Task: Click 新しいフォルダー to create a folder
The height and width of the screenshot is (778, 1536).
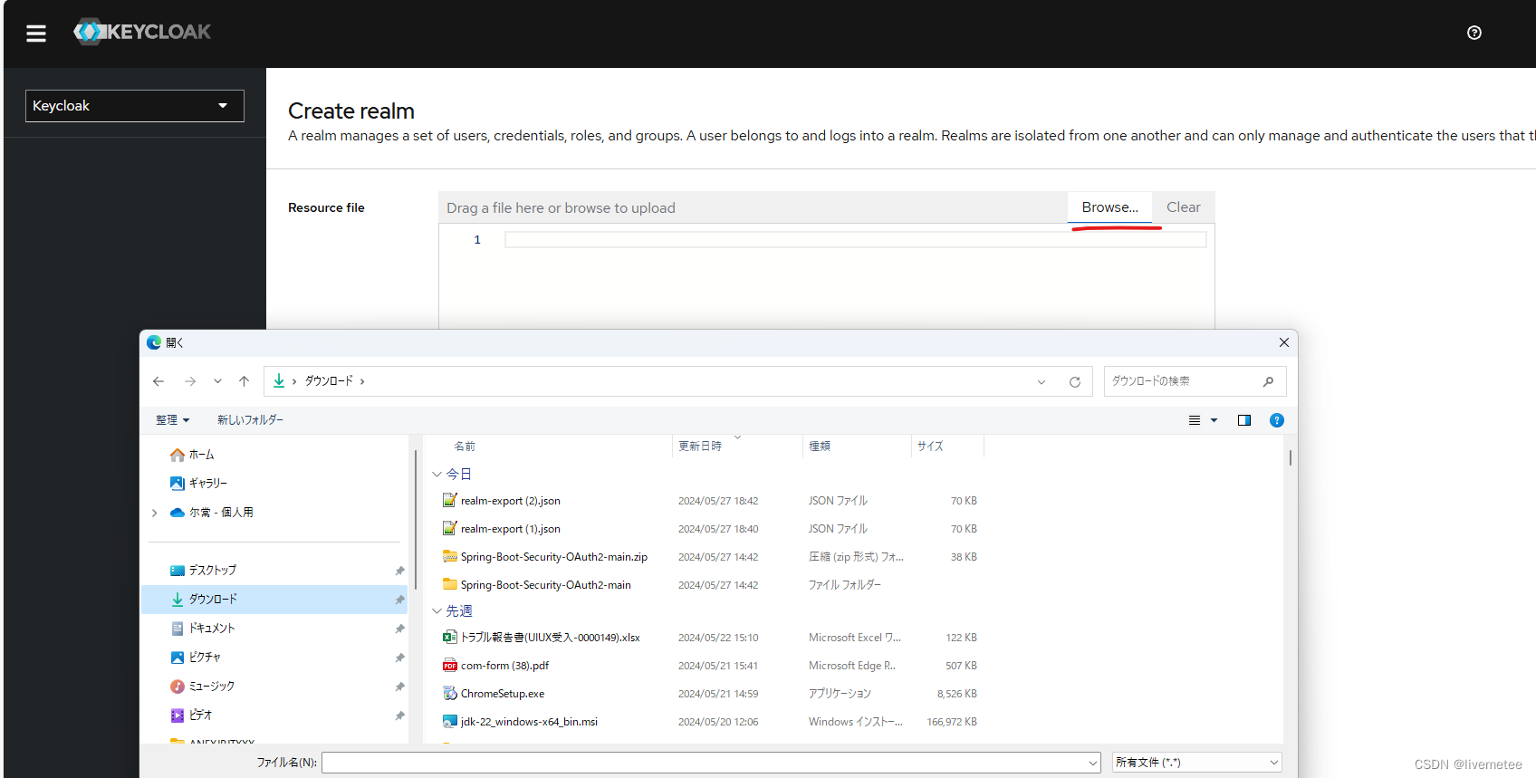Action: coord(250,420)
